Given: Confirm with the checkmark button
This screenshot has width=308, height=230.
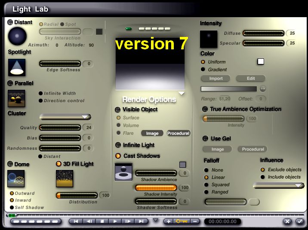Looking at the screenshot, I should 300,221.
